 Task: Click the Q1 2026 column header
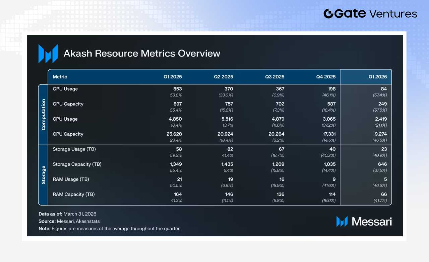point(377,77)
